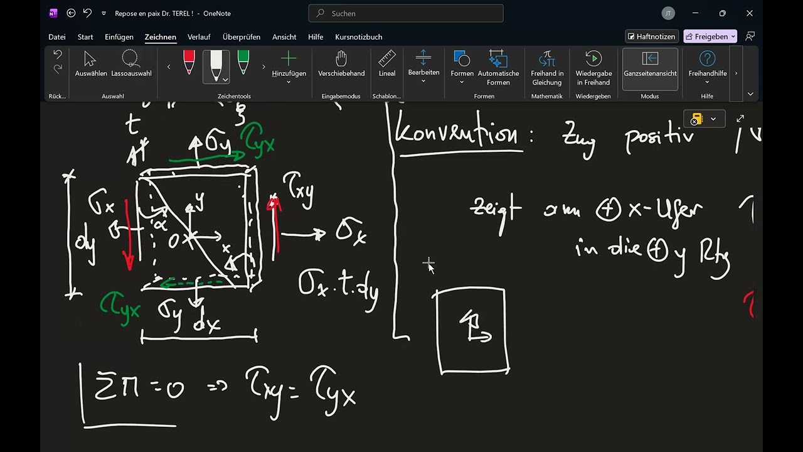Open white pen options dropdown arrow

225,80
